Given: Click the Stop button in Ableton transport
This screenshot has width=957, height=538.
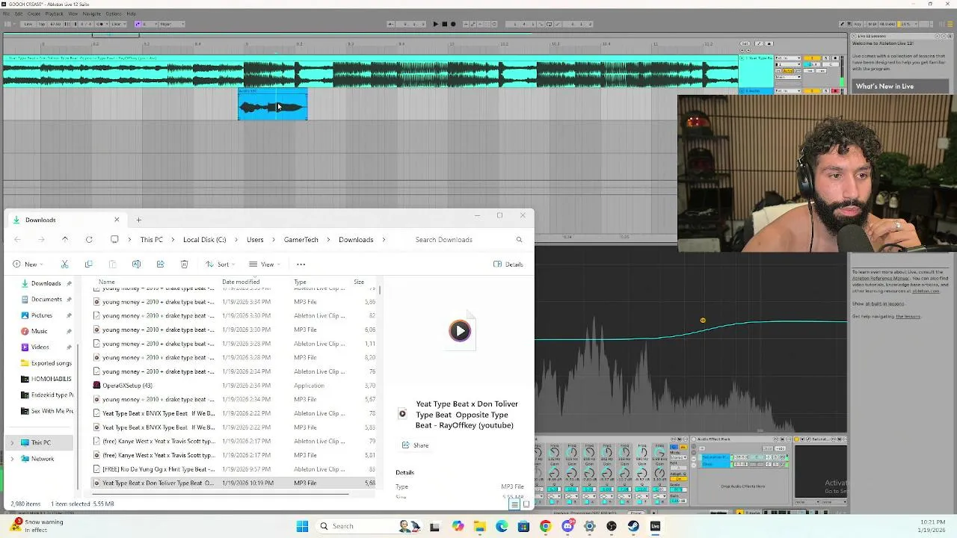Looking at the screenshot, I should 444,24.
